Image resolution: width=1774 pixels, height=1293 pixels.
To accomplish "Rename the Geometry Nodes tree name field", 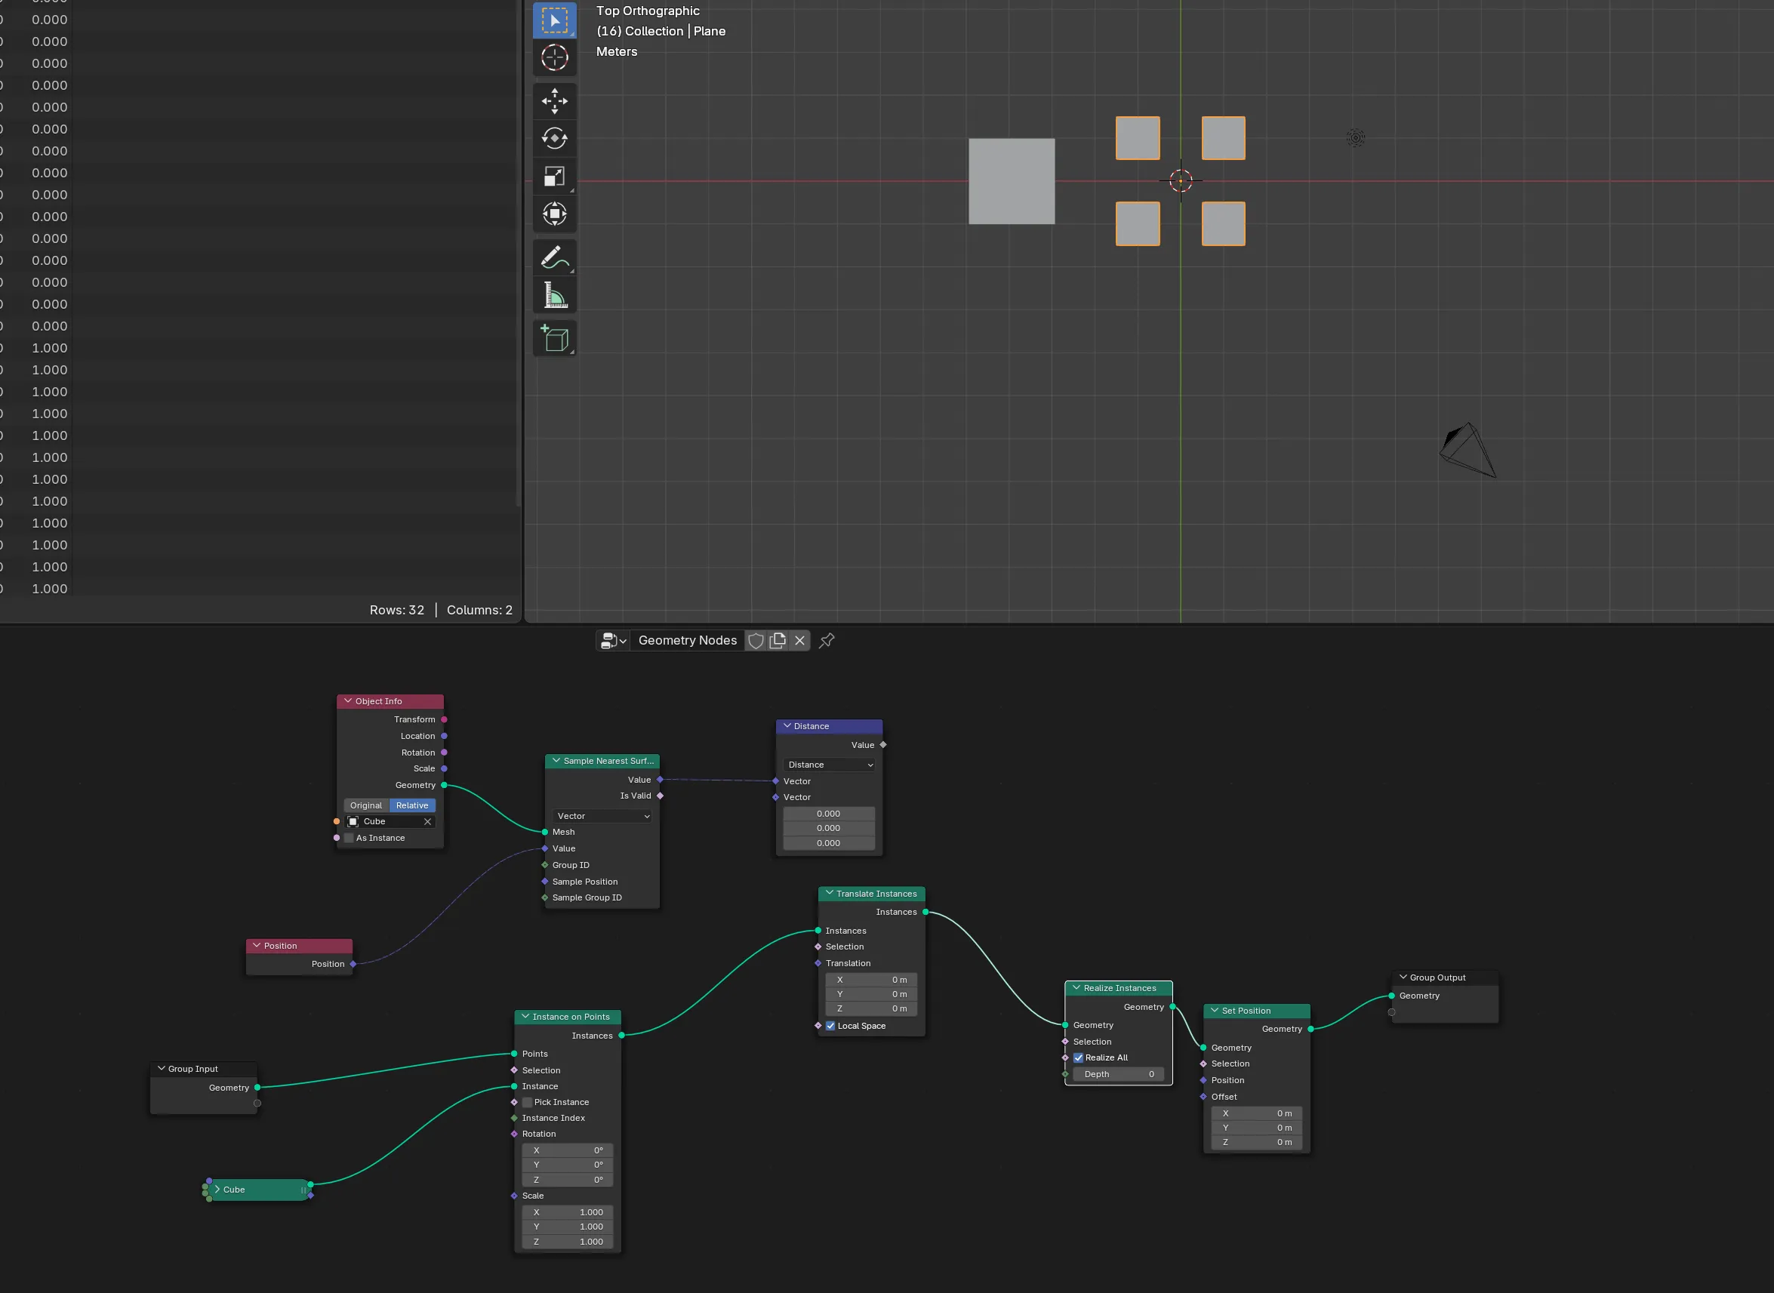I will coord(687,641).
